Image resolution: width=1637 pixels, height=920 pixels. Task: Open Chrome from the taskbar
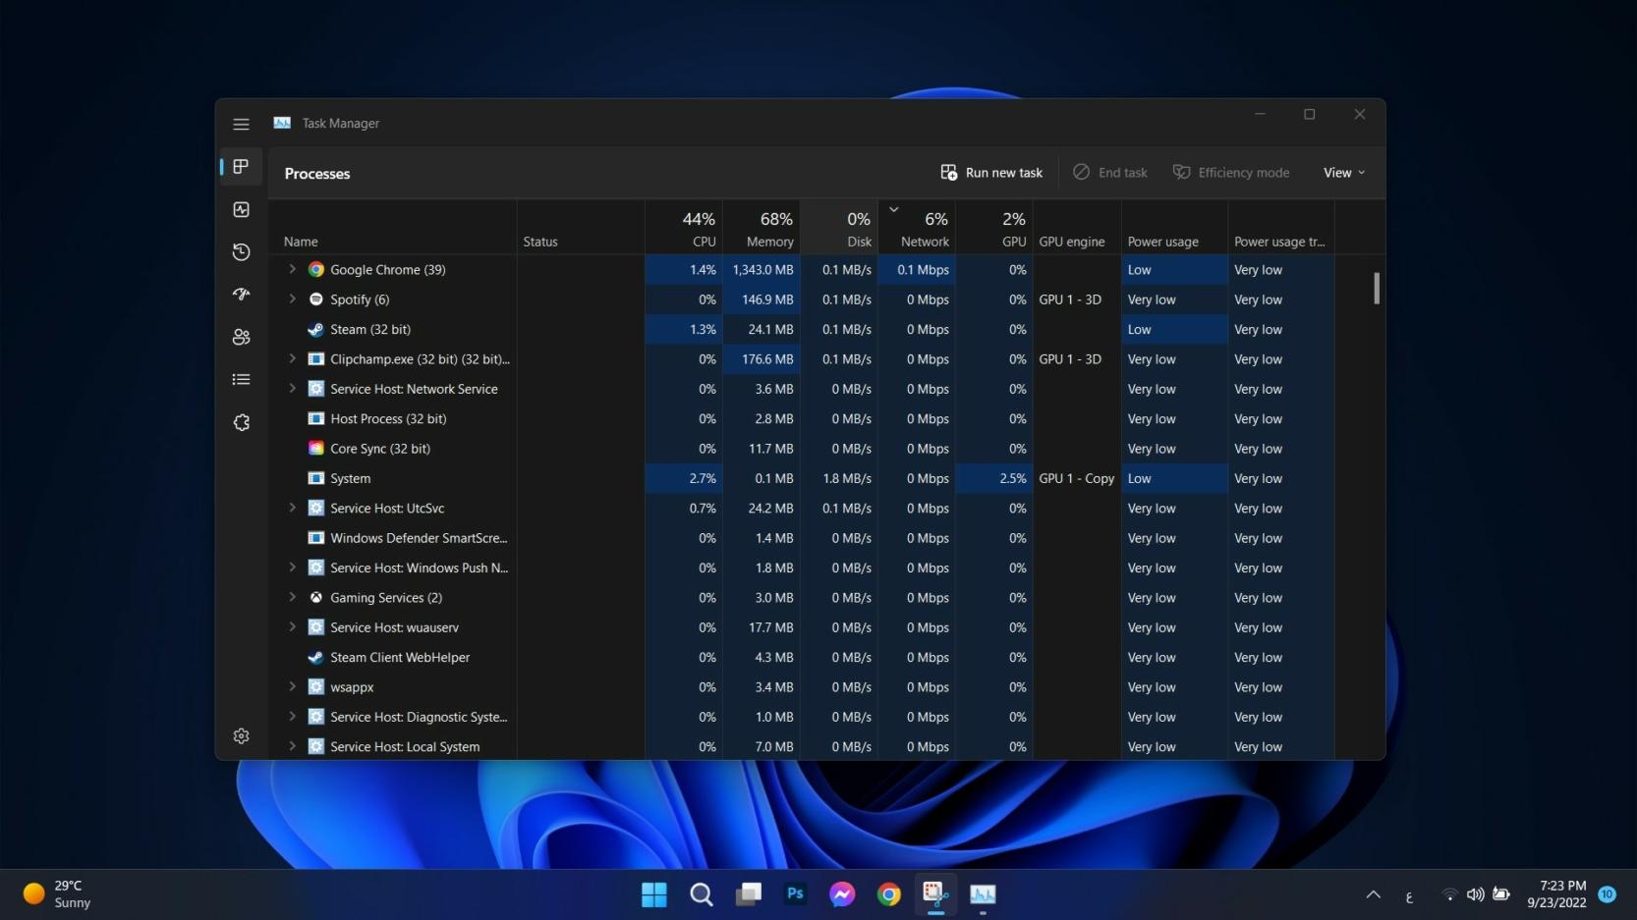[889, 894]
